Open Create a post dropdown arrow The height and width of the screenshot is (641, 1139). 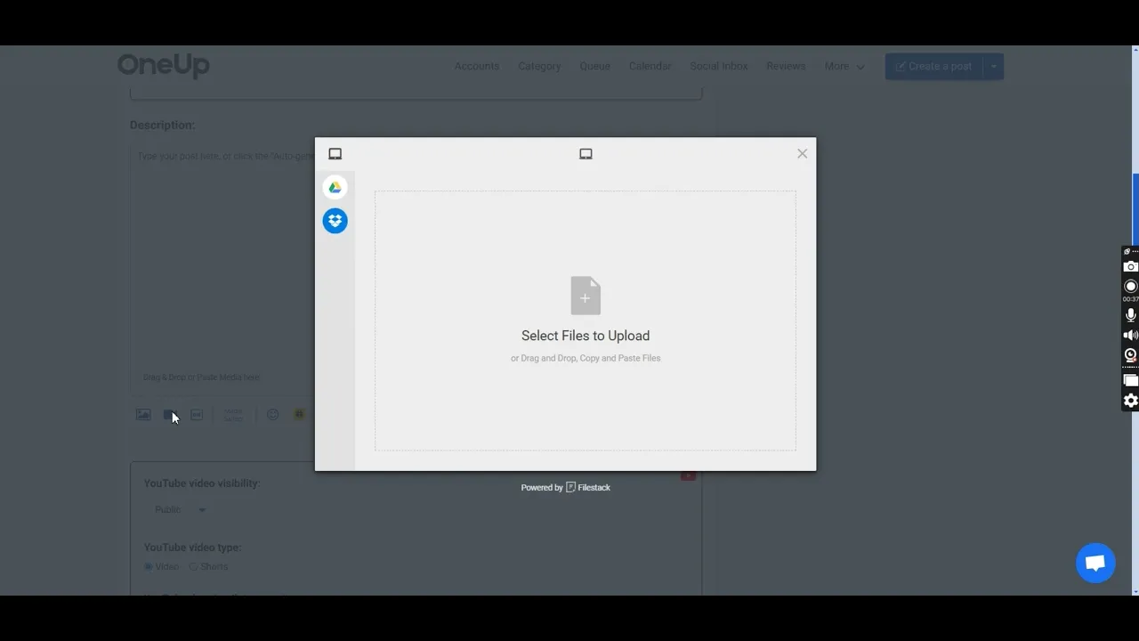tap(993, 66)
